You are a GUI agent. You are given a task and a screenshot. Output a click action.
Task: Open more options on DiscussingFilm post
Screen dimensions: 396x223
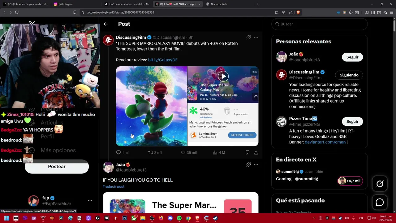[256, 37]
